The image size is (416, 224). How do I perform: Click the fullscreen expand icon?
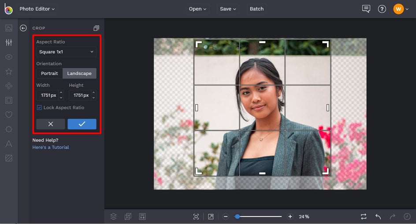pyautogui.click(x=211, y=217)
